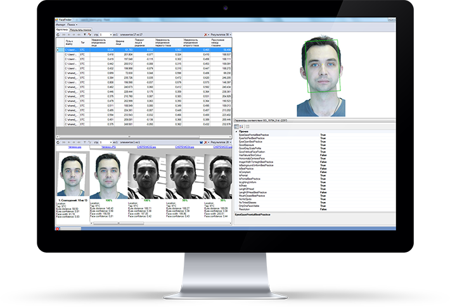Select the Картотека tab
The image size is (450, 307).
[x=62, y=29]
